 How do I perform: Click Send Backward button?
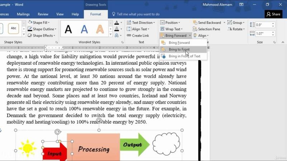pyautogui.click(x=207, y=23)
